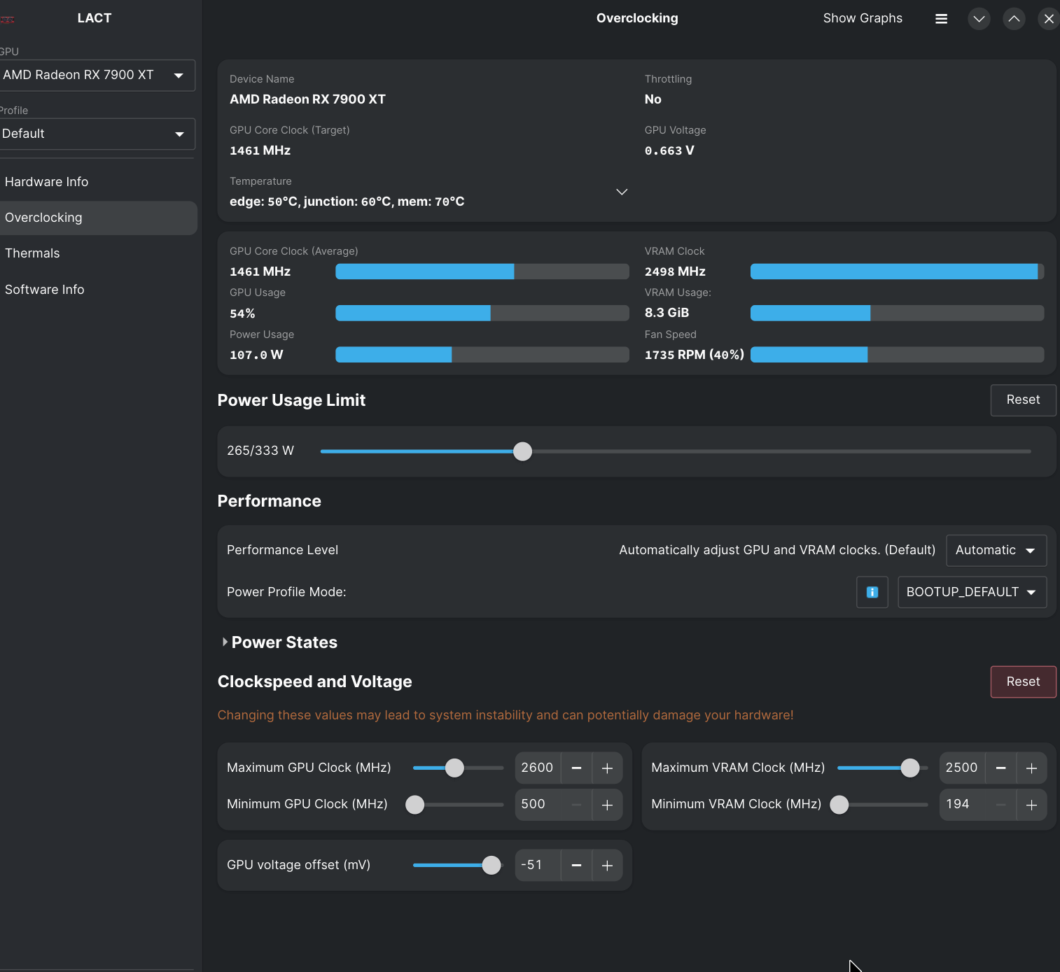Click the VRAM Usage progress bar
The height and width of the screenshot is (972, 1060).
897,314
